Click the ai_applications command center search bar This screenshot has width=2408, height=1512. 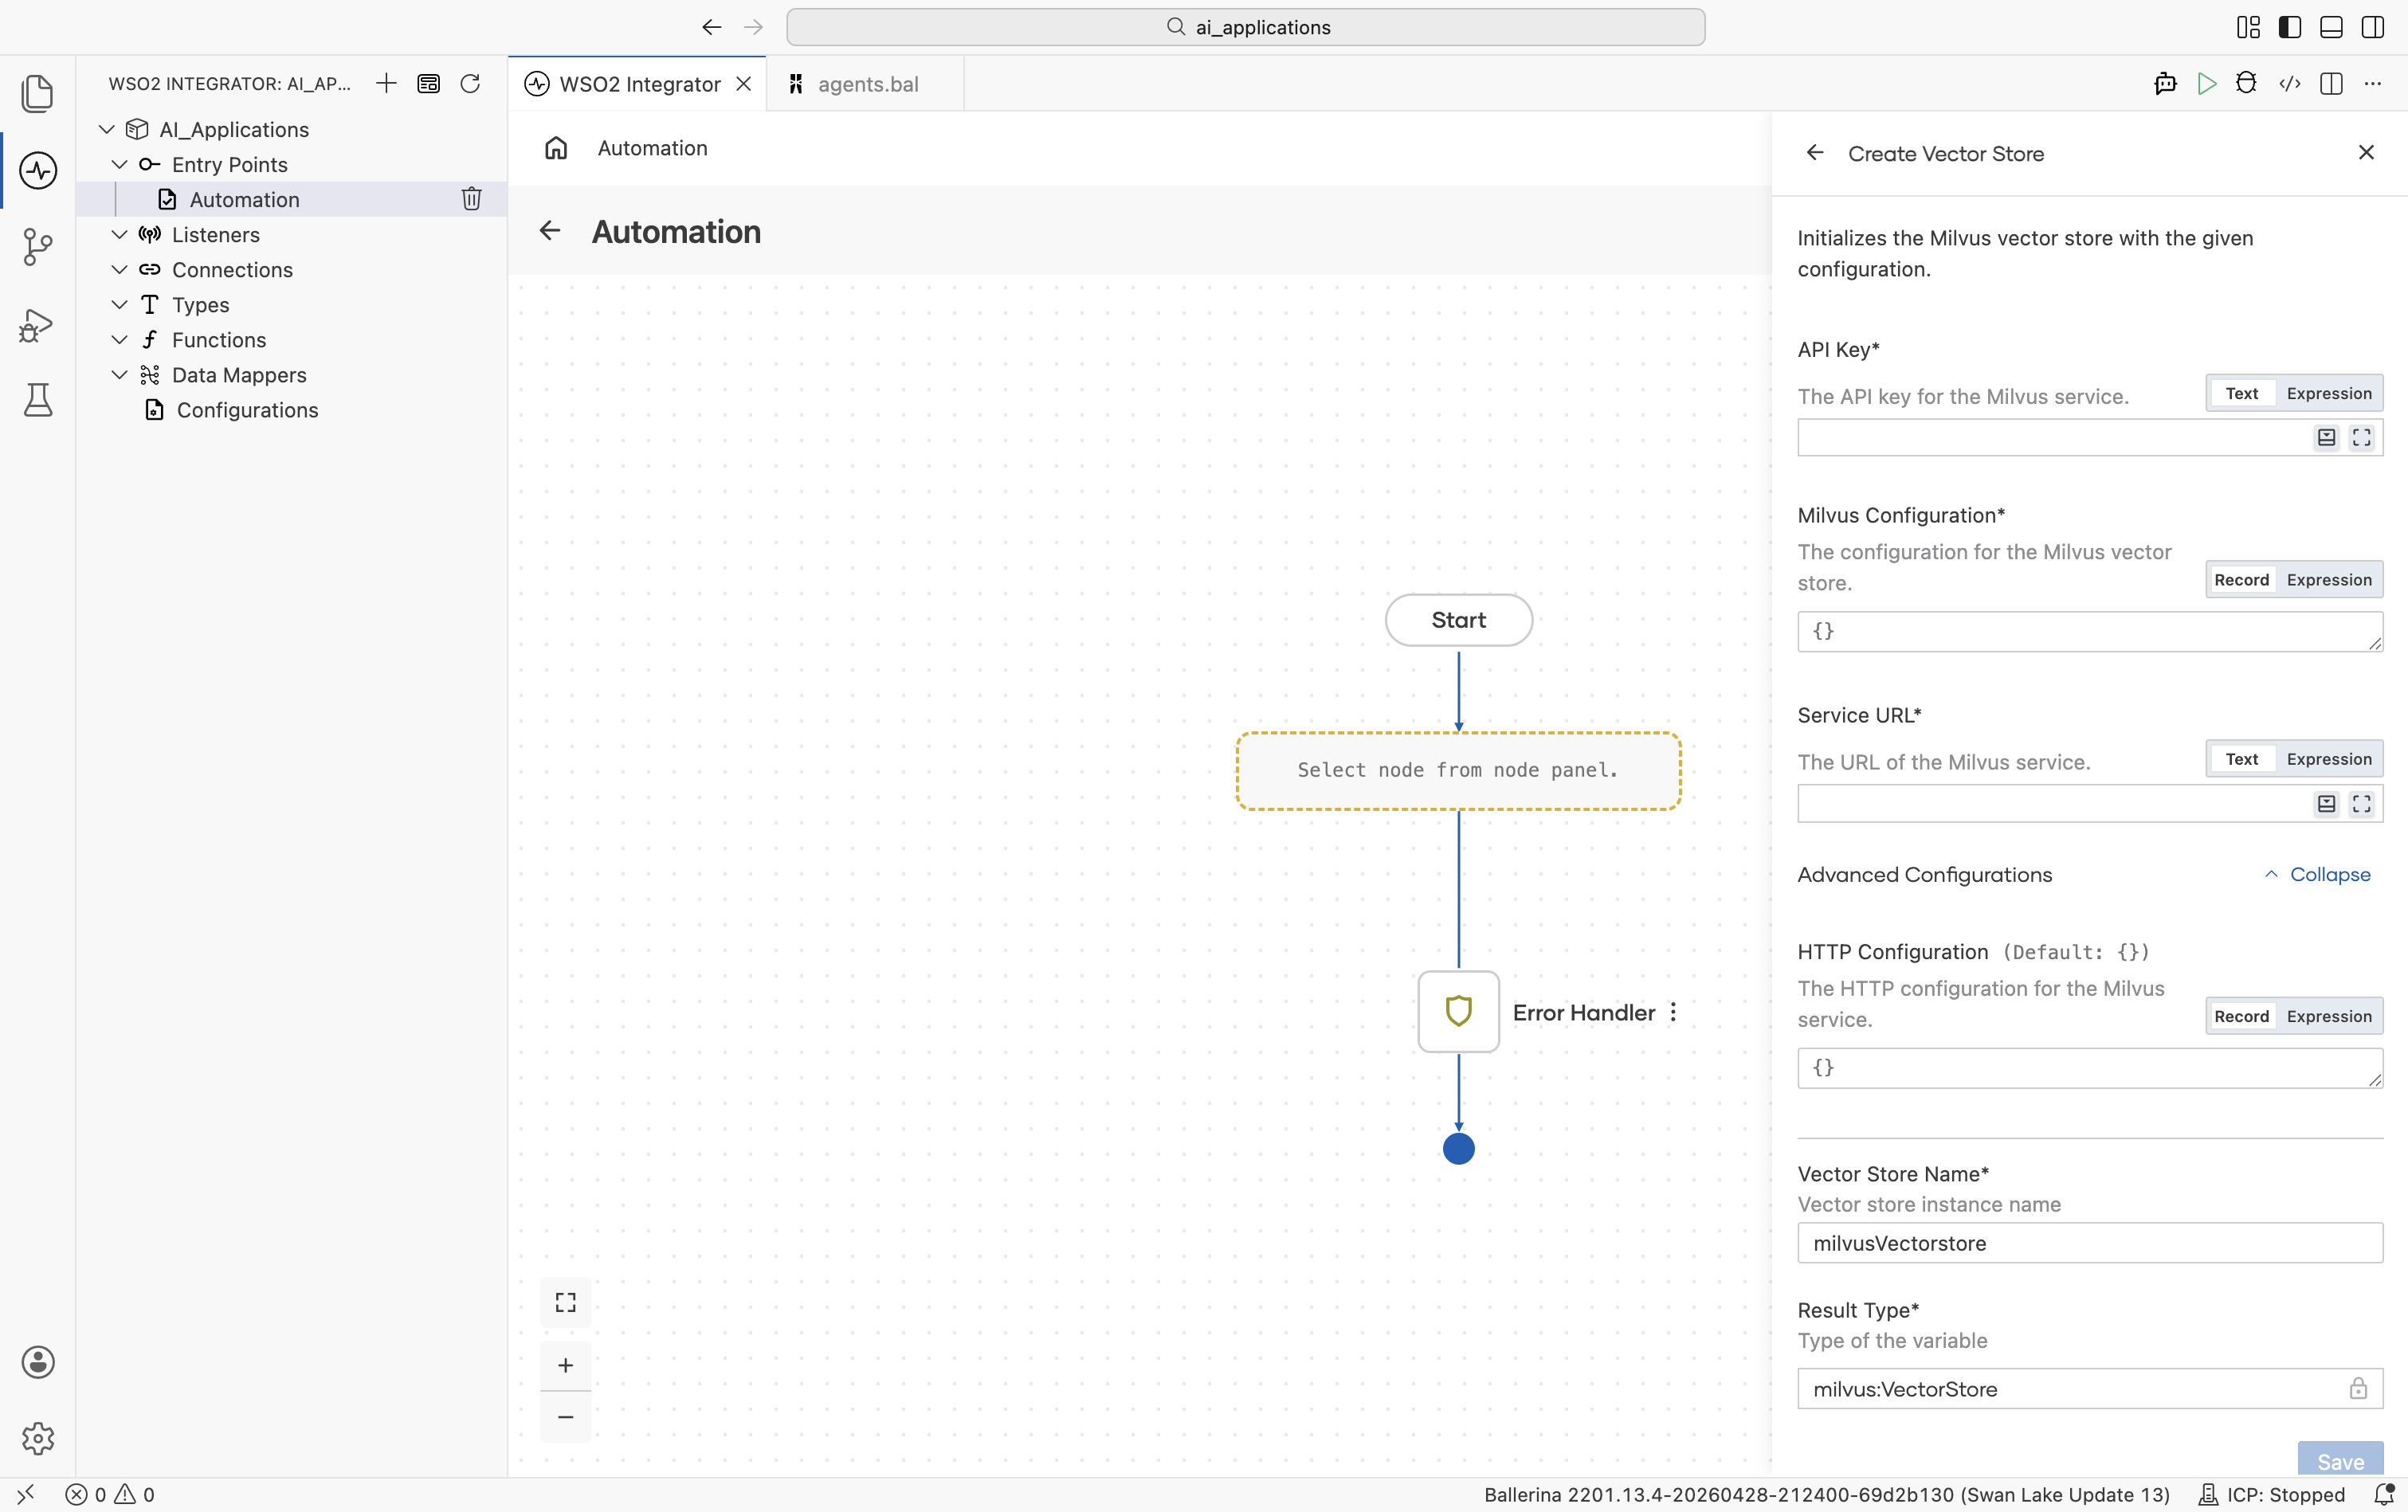[x=1245, y=27]
